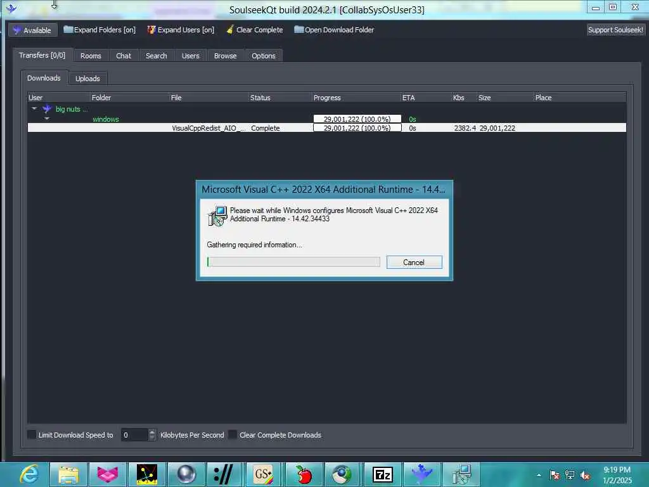Click the muted volume tray icon
Image resolution: width=649 pixels, height=487 pixels.
tap(585, 475)
